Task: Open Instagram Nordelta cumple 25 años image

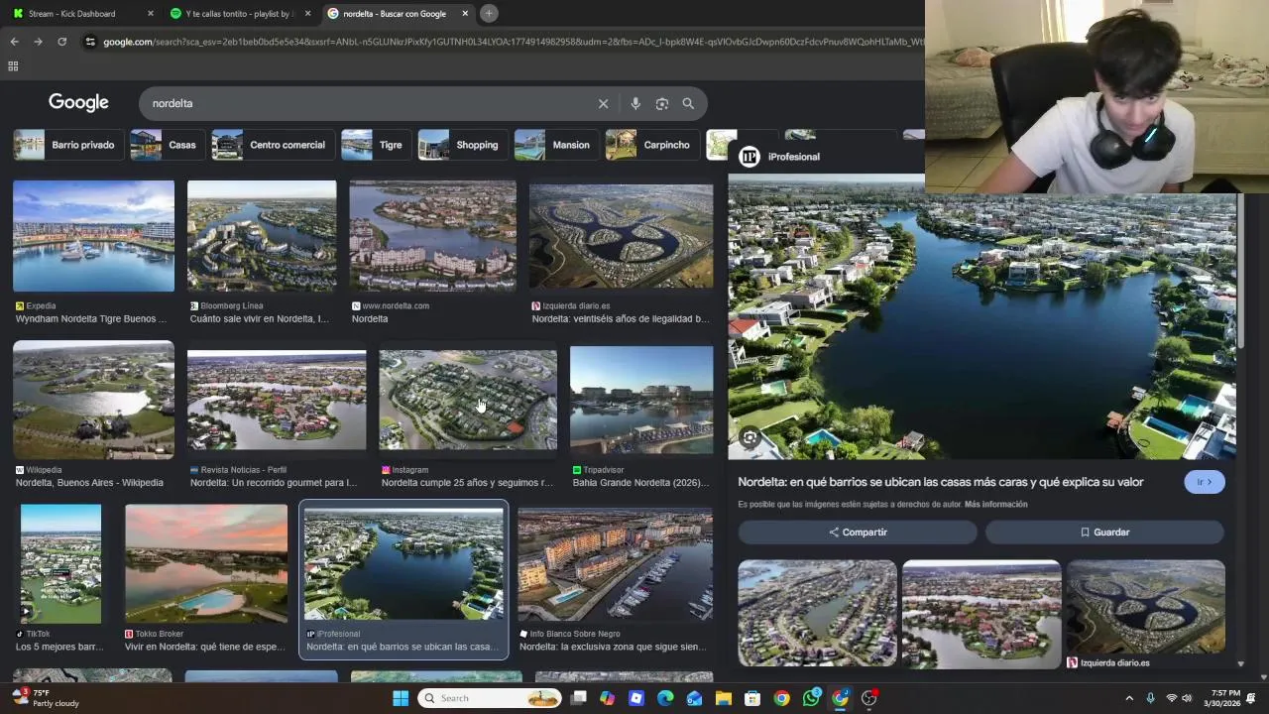Action: point(468,400)
